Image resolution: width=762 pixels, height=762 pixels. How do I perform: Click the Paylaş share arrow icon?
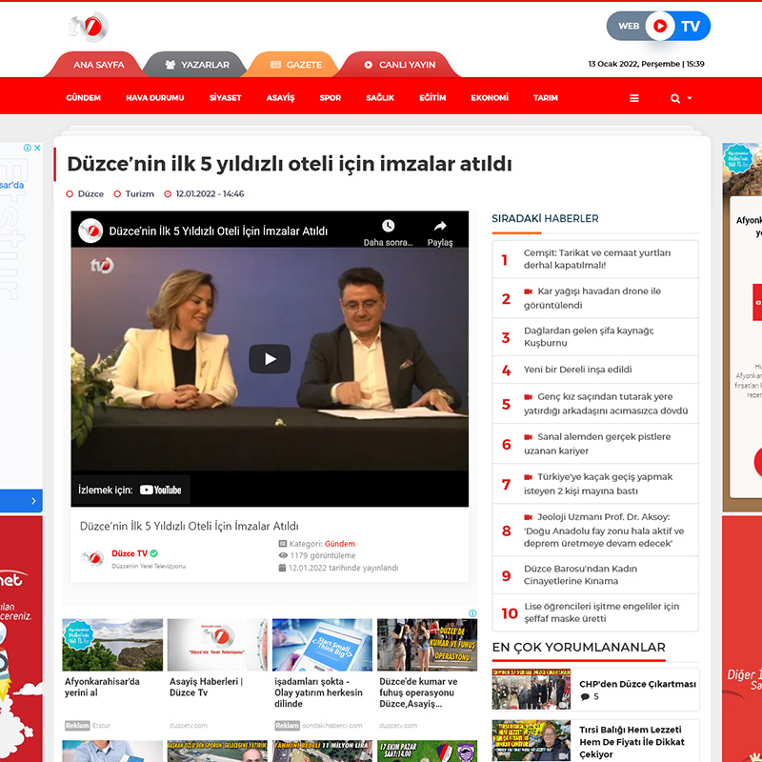[440, 227]
